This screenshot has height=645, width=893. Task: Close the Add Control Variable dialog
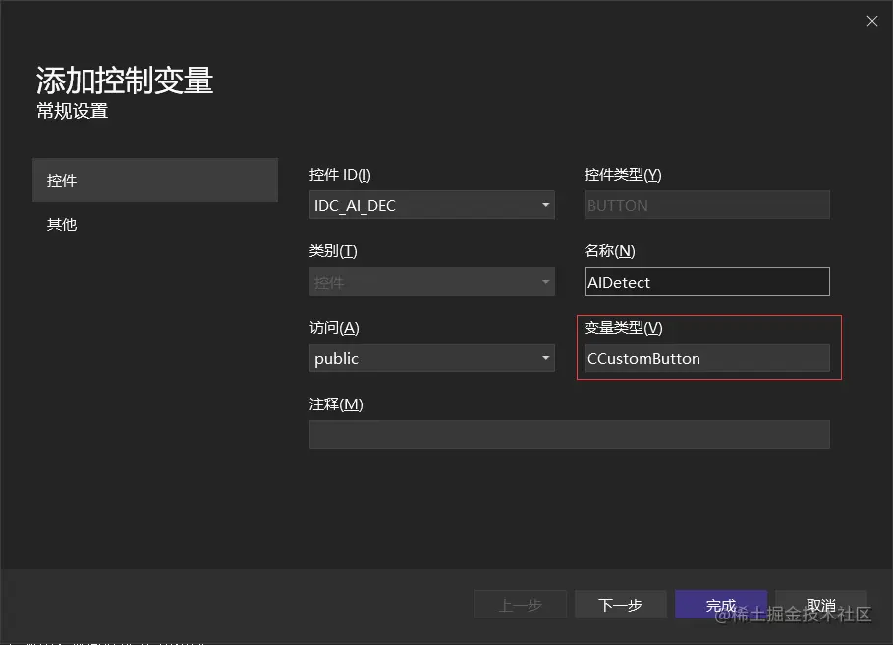click(872, 21)
